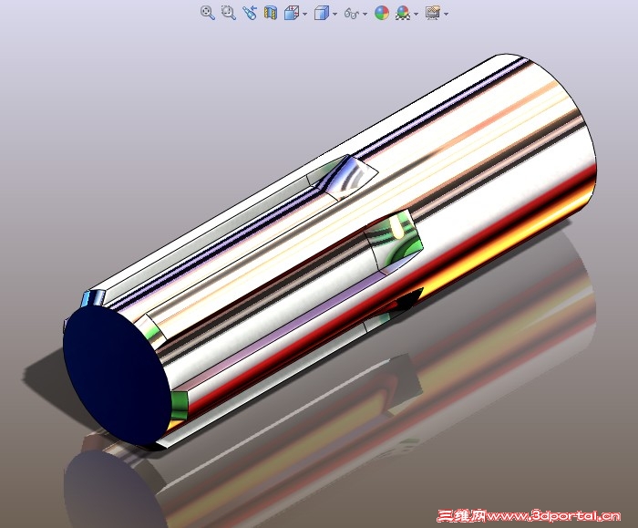Activate the Zoom to Area tool

(229, 13)
